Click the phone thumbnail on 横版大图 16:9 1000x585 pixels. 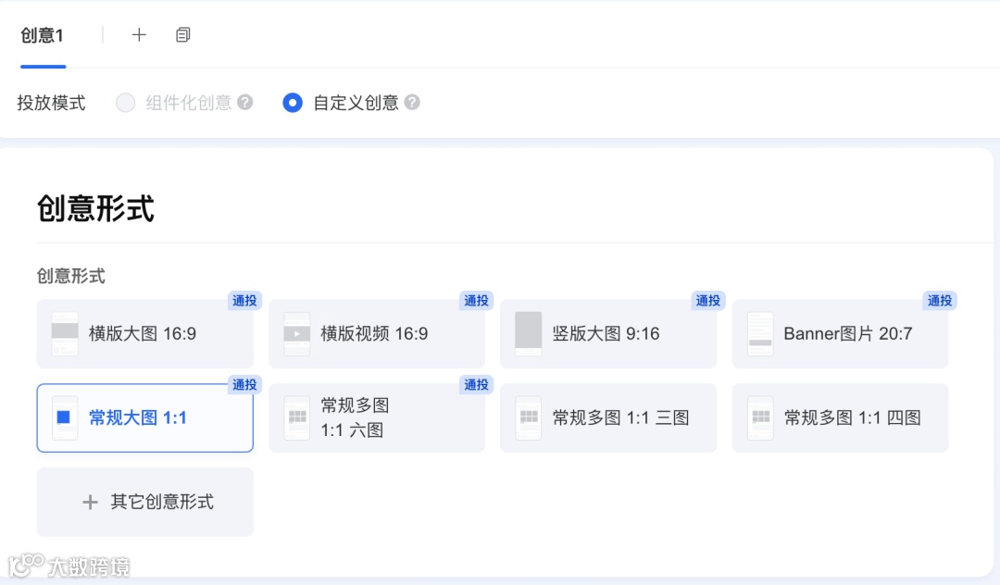point(65,333)
